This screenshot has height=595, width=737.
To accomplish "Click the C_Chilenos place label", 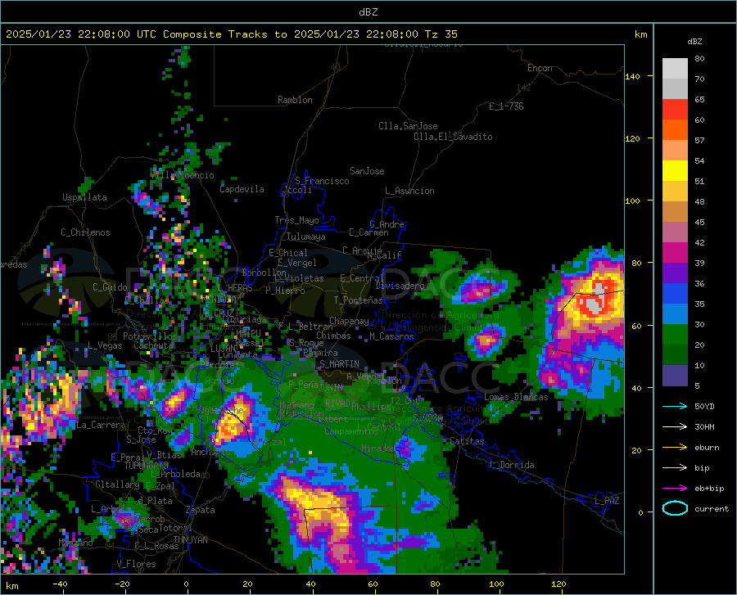I will [x=85, y=232].
